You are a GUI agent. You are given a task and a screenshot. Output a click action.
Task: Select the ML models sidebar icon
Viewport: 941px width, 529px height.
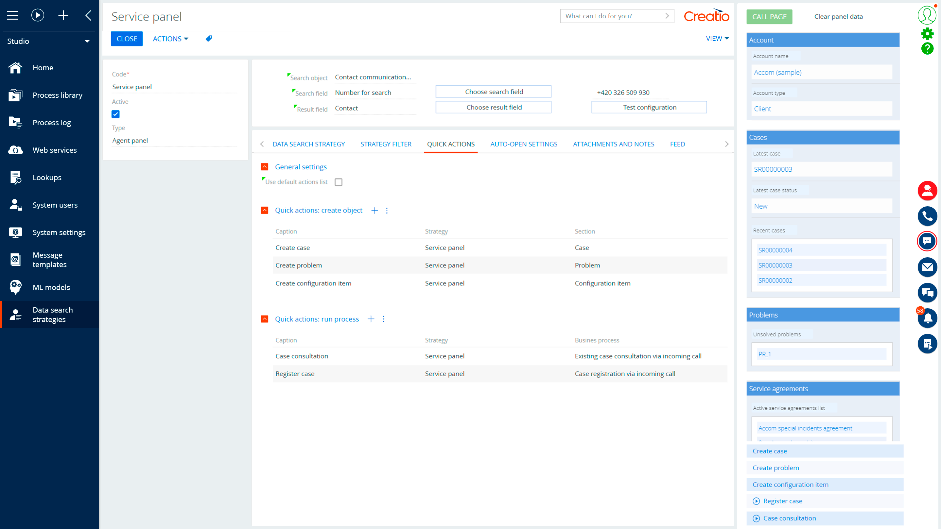(15, 287)
